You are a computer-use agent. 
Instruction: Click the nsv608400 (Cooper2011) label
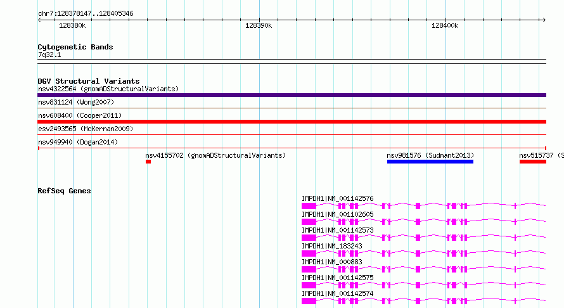pos(80,115)
